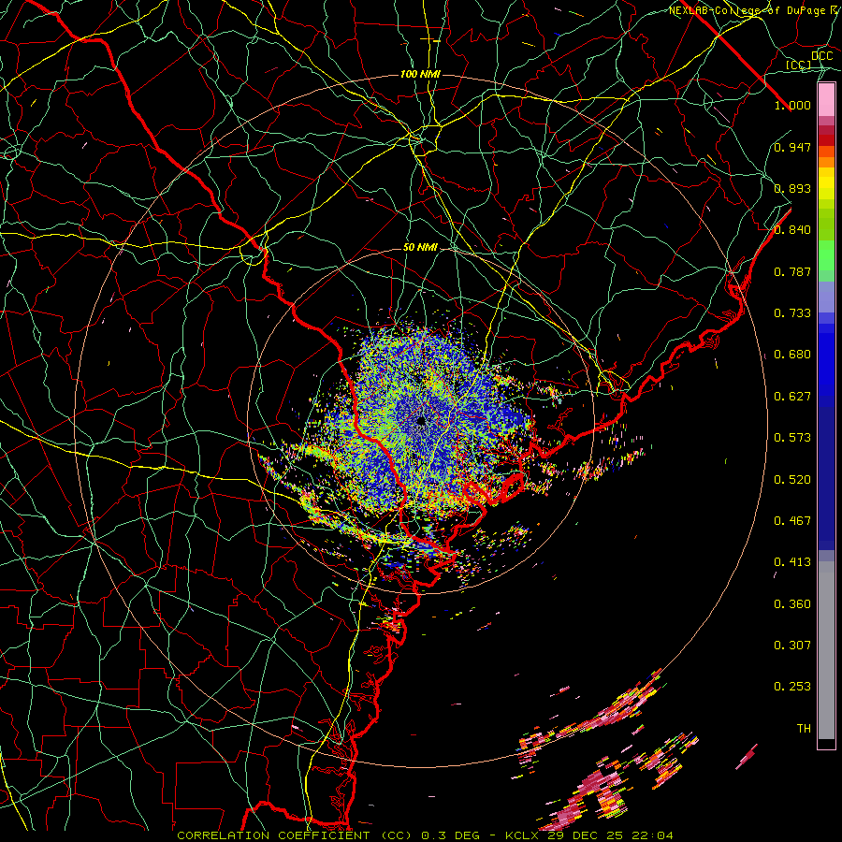Select the 0.733 legend value
Image resolution: width=842 pixels, height=842 pixels.
tap(792, 313)
